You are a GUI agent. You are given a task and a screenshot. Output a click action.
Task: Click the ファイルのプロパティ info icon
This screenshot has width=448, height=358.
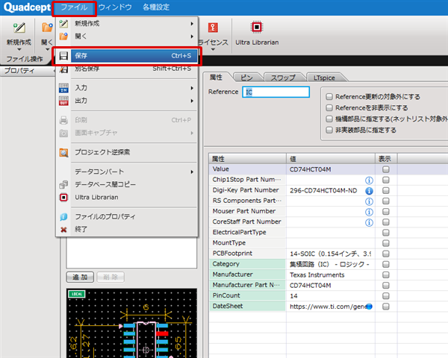pos(63,217)
